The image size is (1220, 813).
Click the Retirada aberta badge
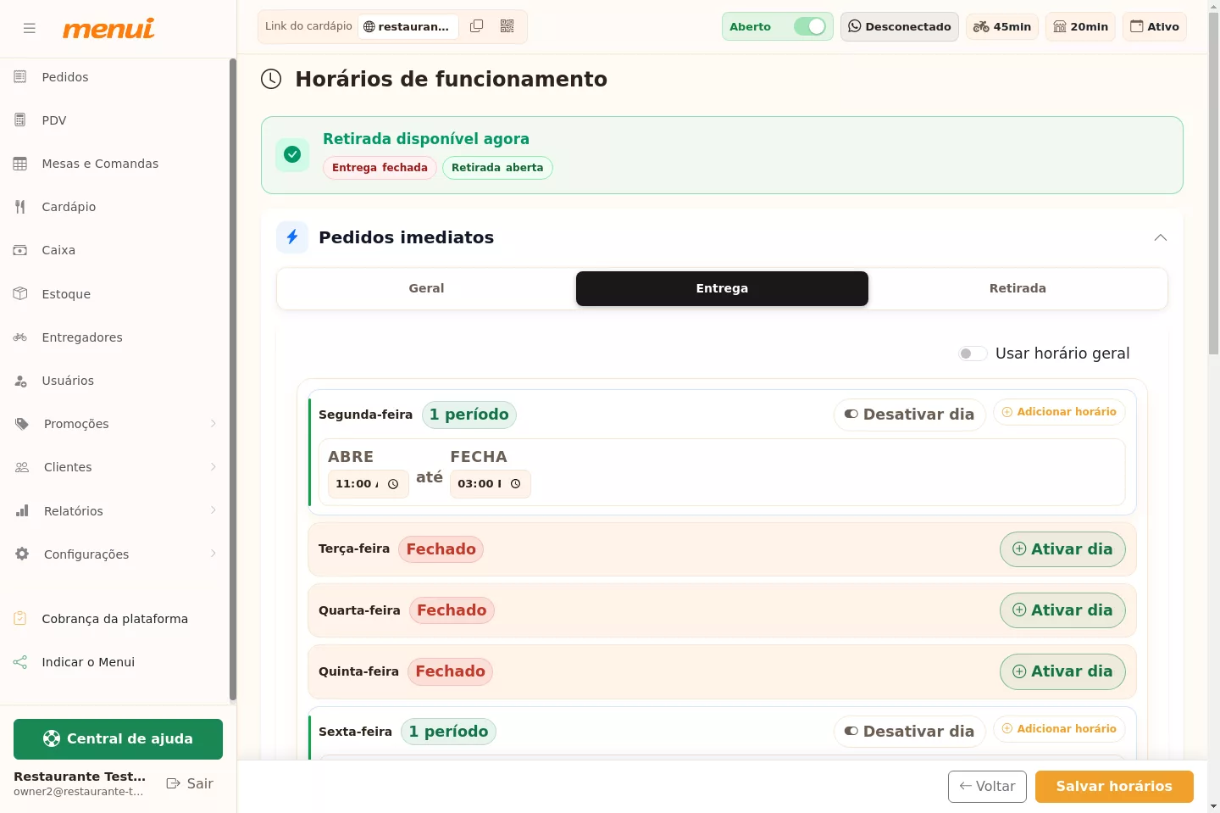(x=497, y=168)
